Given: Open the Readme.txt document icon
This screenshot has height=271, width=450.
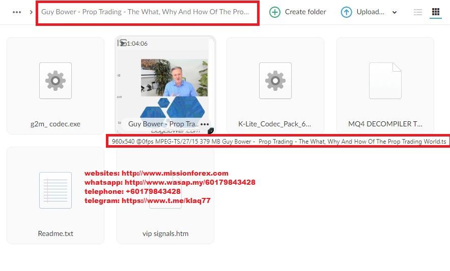Looking at the screenshot, I should click(55, 190).
